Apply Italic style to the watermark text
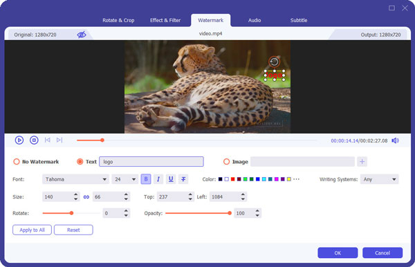 pos(158,179)
